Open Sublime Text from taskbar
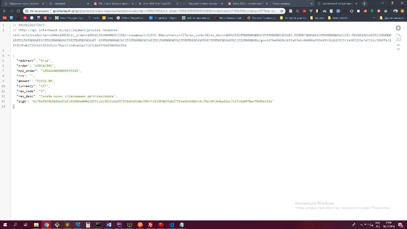Screen dimensions: 407x229 67,225
